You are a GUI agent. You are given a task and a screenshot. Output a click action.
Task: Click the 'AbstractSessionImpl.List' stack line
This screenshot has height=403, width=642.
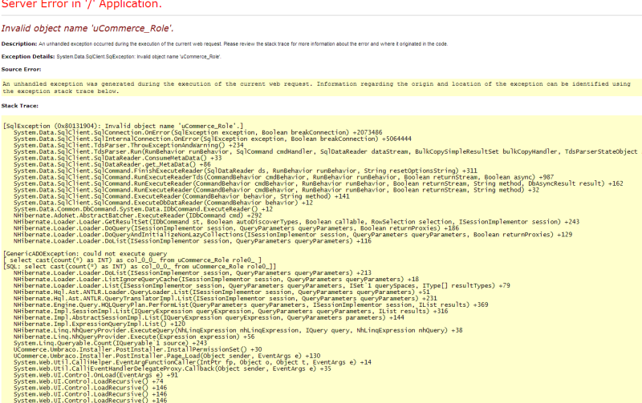pyautogui.click(x=209, y=317)
